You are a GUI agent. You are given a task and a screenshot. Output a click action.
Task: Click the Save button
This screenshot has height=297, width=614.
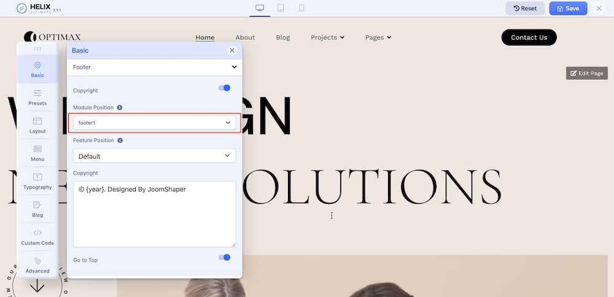tap(567, 9)
